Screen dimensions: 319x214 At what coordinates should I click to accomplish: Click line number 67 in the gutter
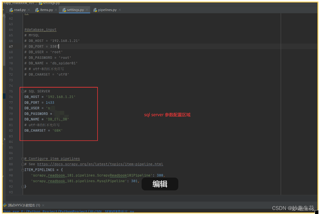(x=11, y=46)
